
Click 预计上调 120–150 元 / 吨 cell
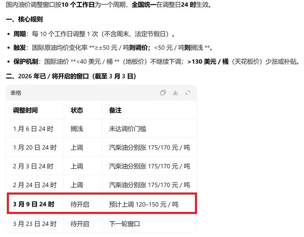point(143,205)
